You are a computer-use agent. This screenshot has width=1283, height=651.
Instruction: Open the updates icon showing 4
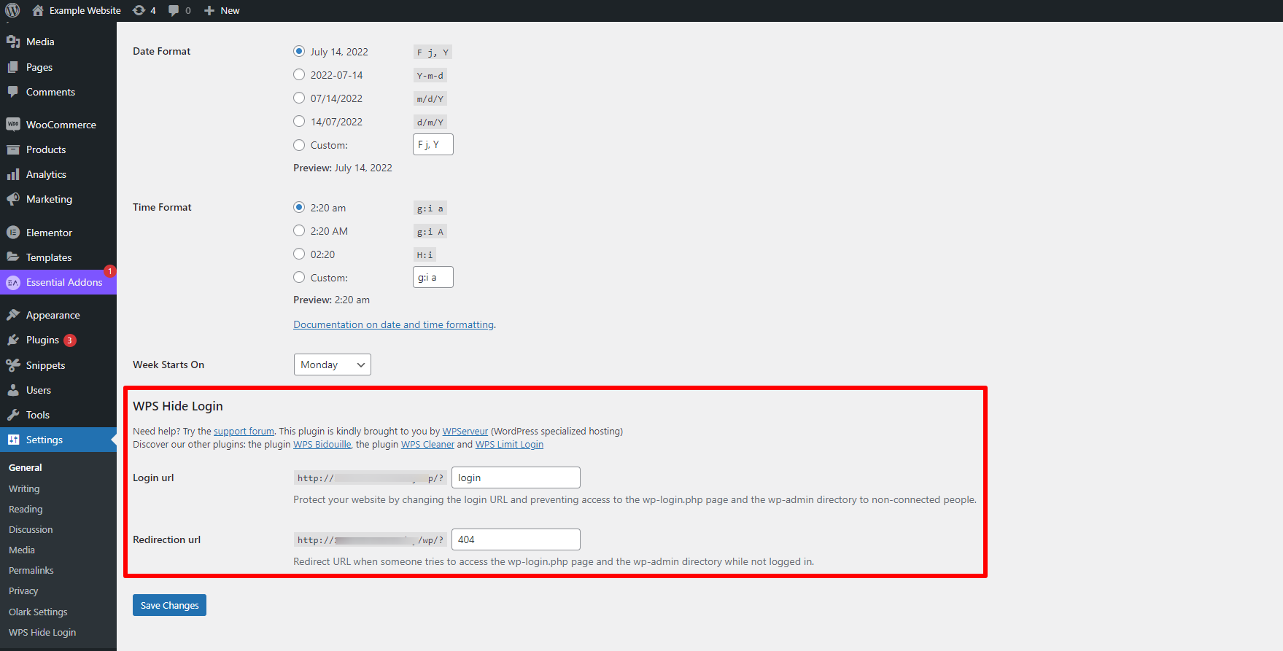[139, 10]
